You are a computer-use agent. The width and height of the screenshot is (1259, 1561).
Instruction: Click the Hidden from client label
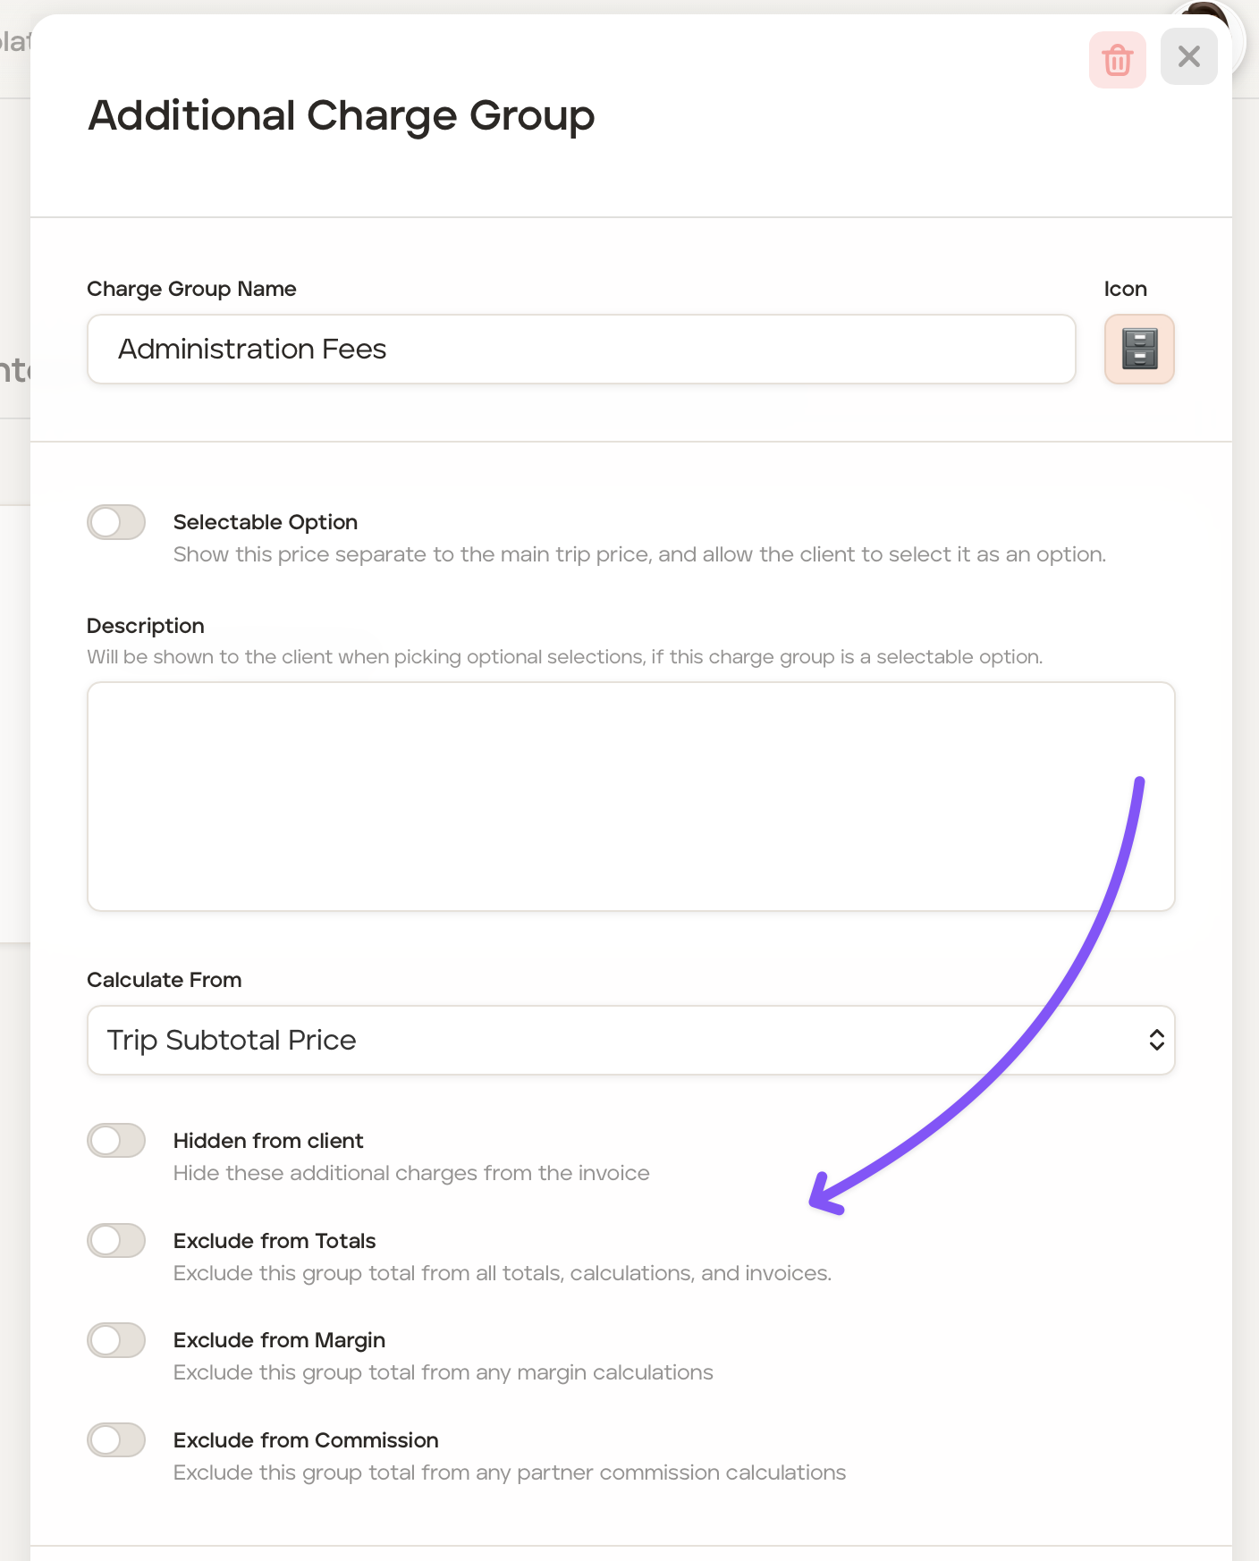[268, 1141]
